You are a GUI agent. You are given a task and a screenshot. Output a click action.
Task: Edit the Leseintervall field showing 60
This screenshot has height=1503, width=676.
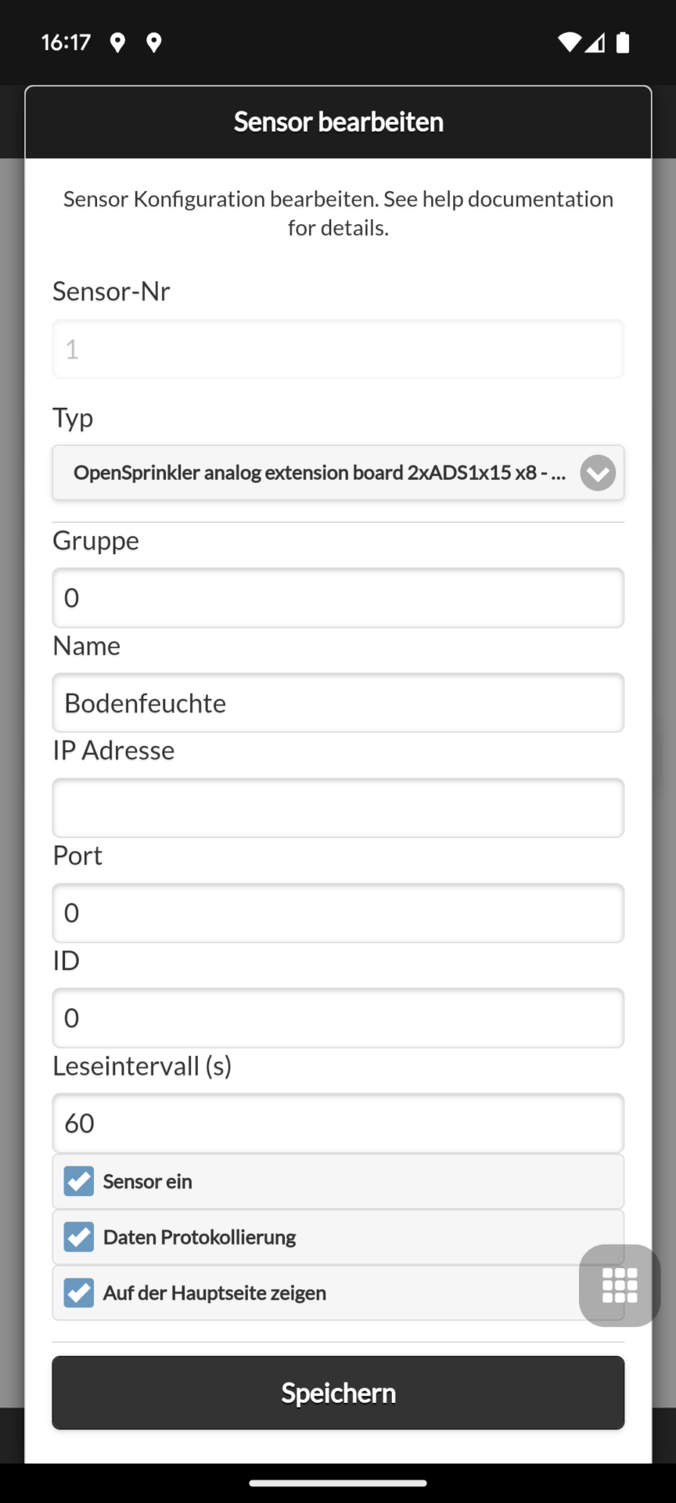pyautogui.click(x=338, y=1123)
